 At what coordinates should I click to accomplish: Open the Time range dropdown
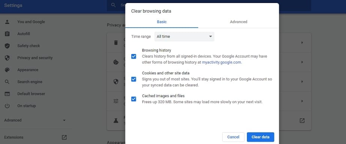(184, 37)
